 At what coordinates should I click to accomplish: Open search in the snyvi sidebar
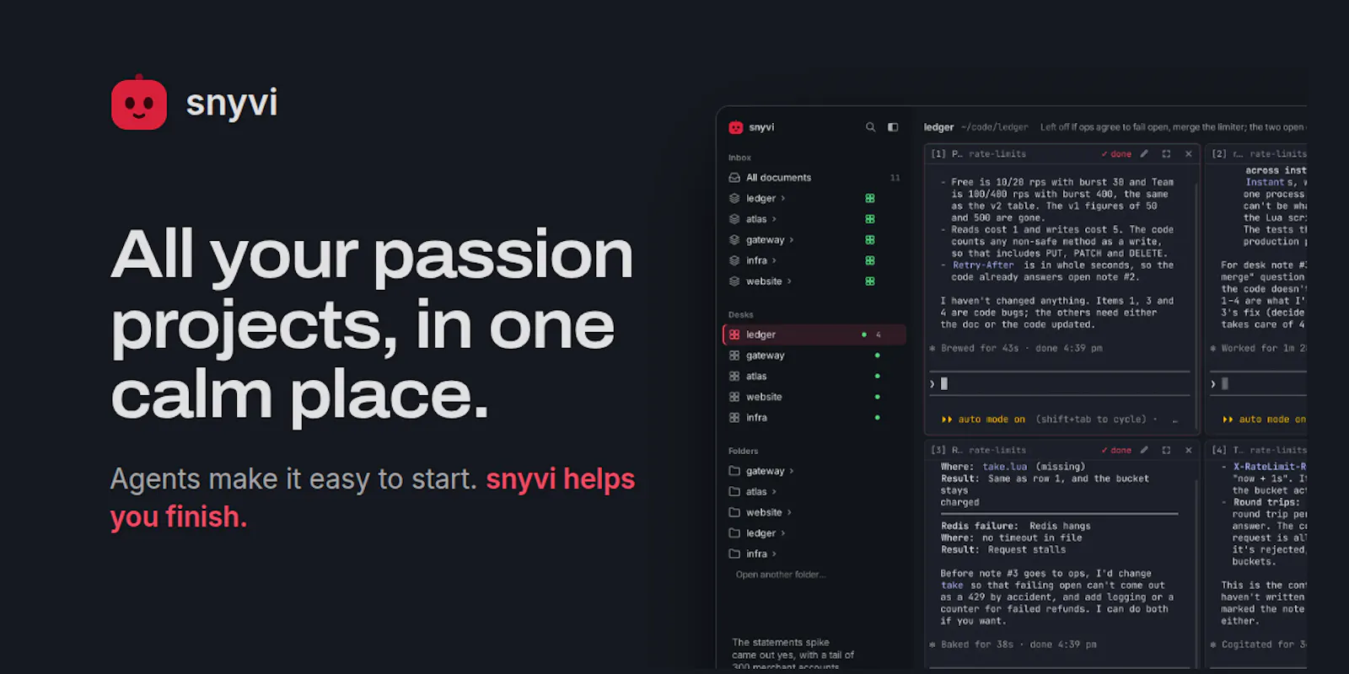870,127
